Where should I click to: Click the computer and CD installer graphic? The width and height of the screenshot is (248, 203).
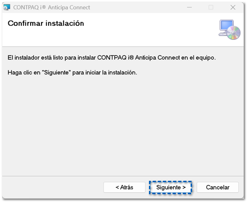[229, 30]
